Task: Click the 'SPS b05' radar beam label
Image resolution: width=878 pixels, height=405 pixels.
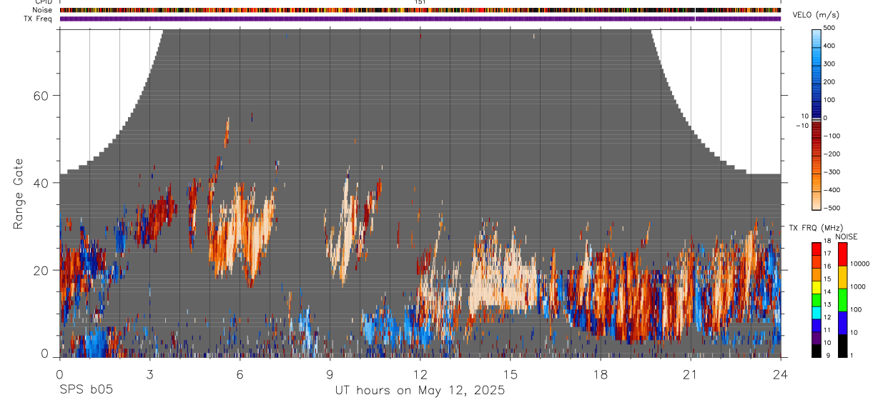Action: point(86,390)
